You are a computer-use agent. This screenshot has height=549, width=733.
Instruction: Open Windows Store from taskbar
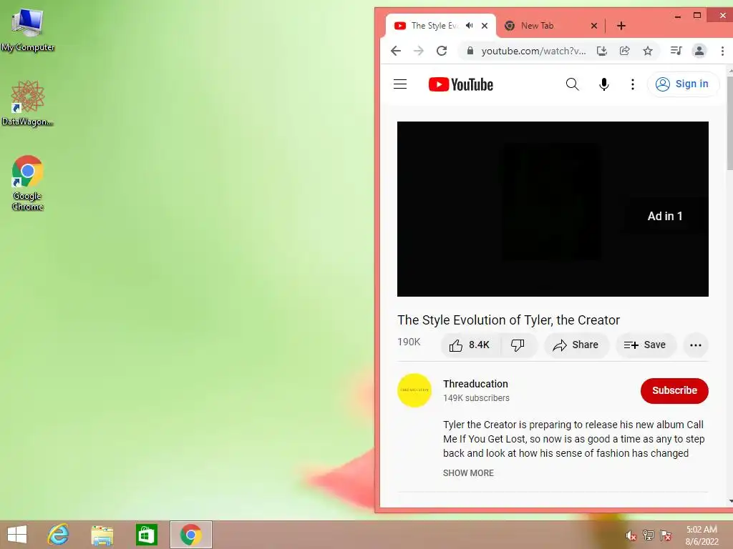tap(146, 535)
